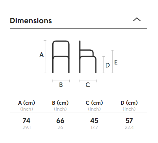Viewport: 158px width, 143px height.
Task: Click the value 66 in table
Action: coord(60,121)
